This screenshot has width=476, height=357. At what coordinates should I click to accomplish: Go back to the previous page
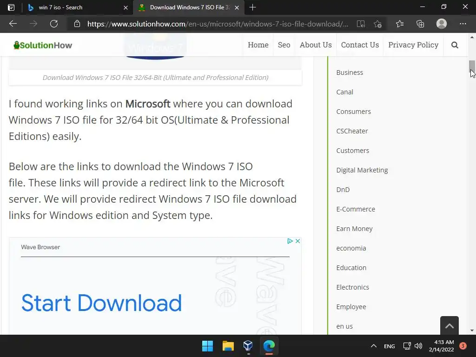(x=13, y=24)
